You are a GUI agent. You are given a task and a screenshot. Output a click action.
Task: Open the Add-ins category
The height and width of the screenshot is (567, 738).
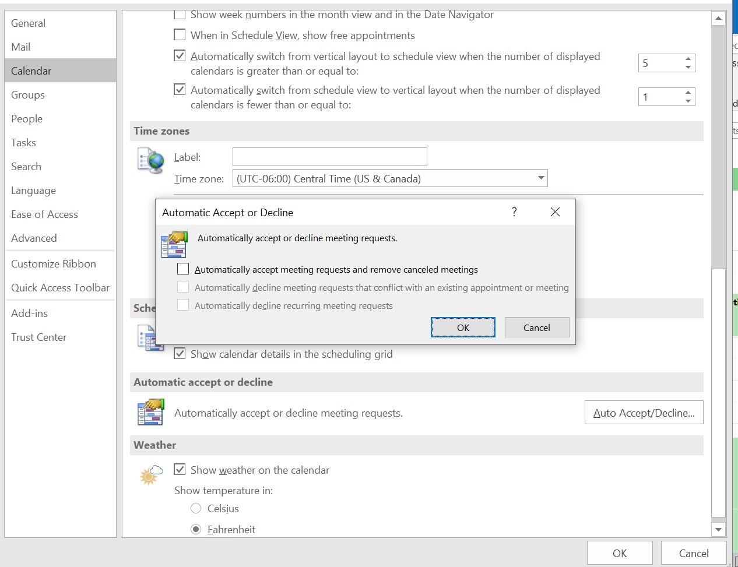click(60, 314)
